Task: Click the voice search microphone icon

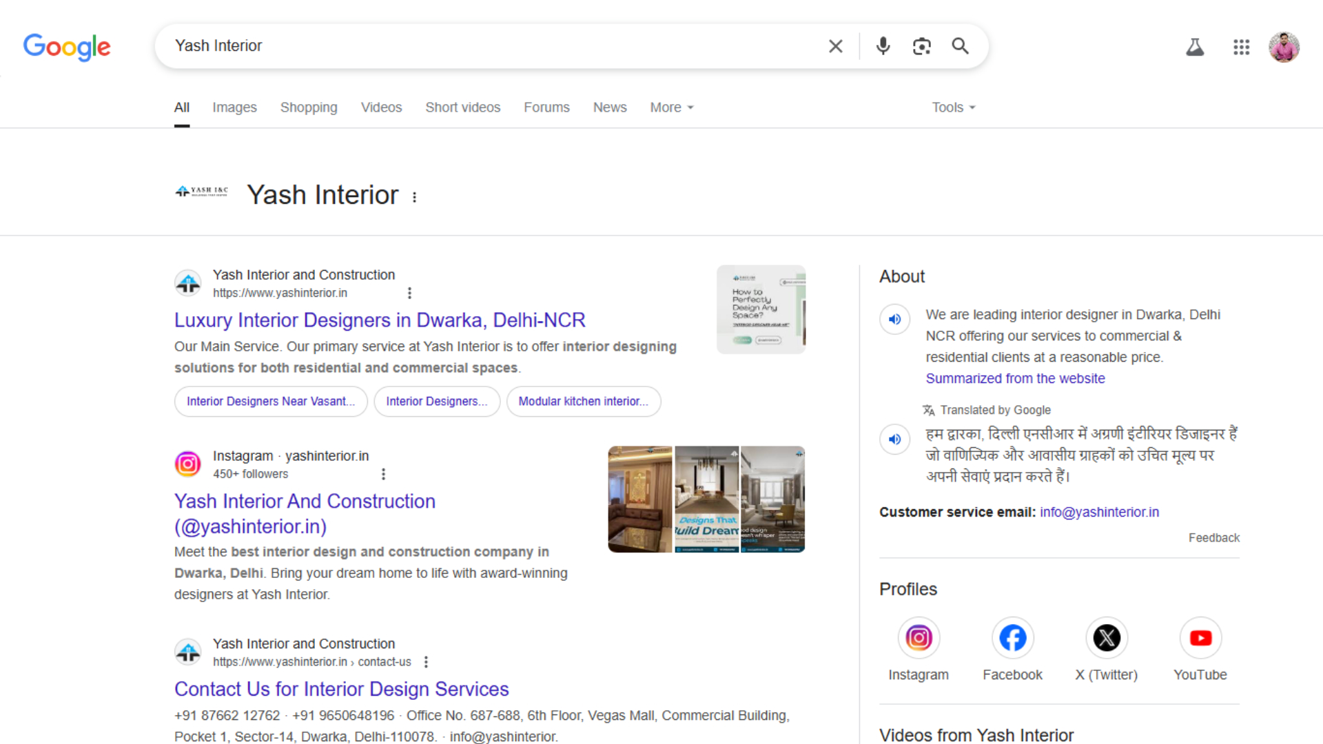Action: (x=883, y=46)
